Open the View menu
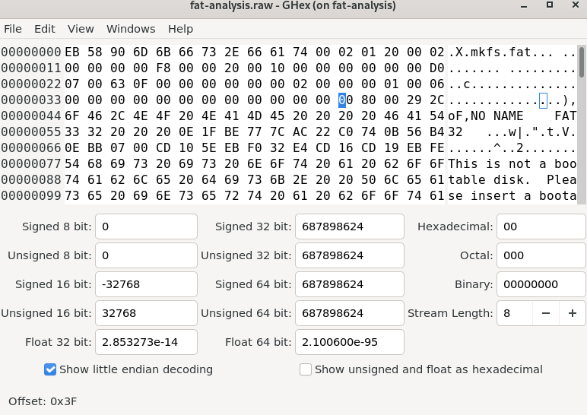Screen dimensions: 587x415 coord(81,29)
